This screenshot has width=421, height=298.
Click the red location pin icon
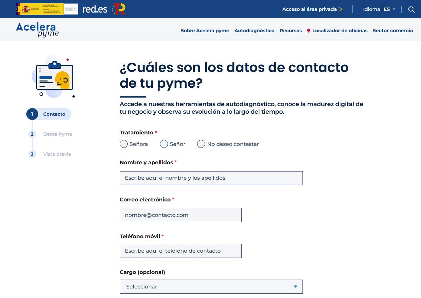click(308, 31)
